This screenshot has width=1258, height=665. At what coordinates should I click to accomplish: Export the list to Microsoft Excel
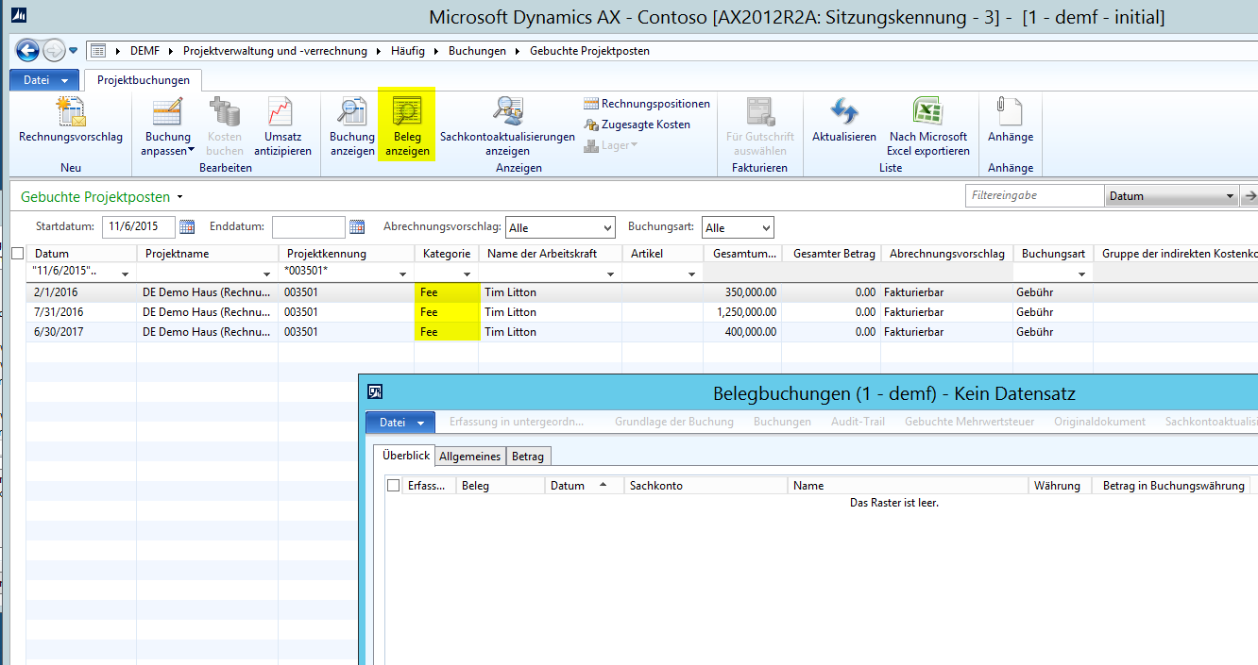pyautogui.click(x=926, y=112)
